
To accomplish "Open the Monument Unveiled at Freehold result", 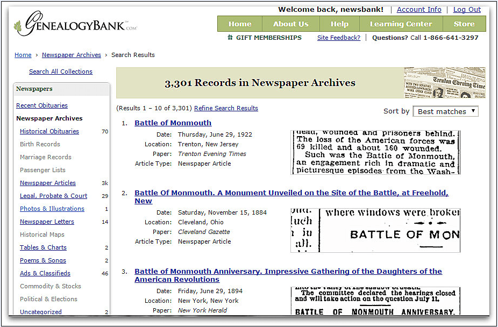I will 291,197.
